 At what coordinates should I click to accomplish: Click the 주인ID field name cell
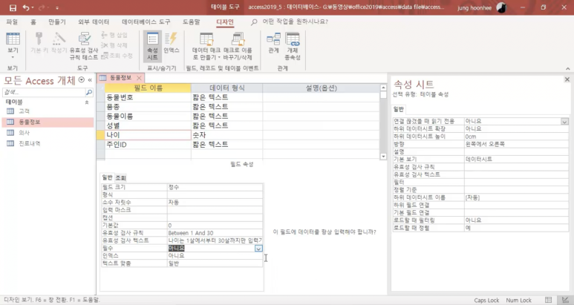[x=148, y=145]
